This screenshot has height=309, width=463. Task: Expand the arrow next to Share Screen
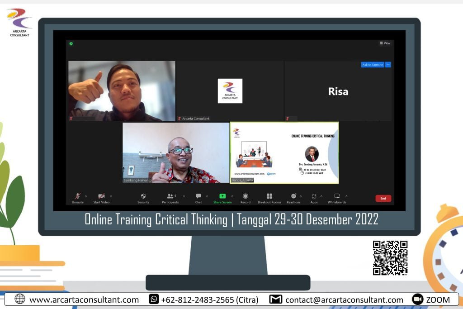click(232, 196)
